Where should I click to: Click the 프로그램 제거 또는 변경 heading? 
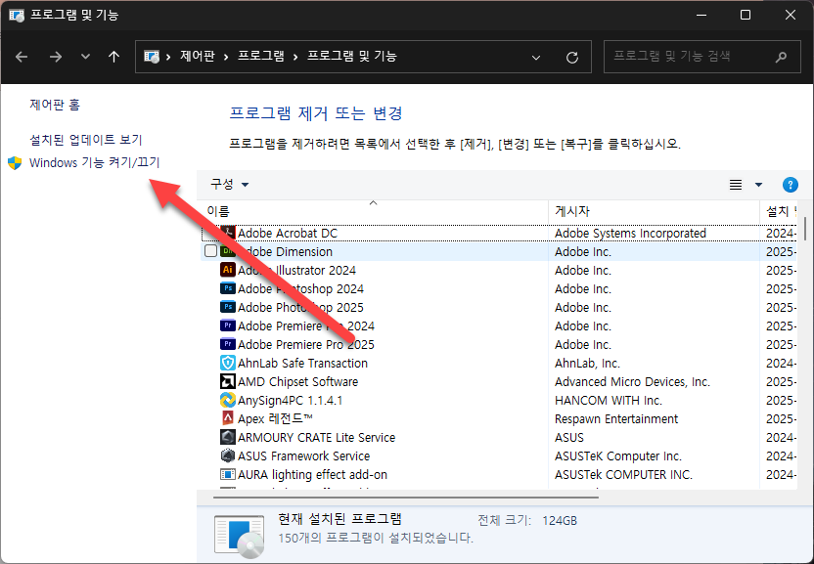pos(316,113)
